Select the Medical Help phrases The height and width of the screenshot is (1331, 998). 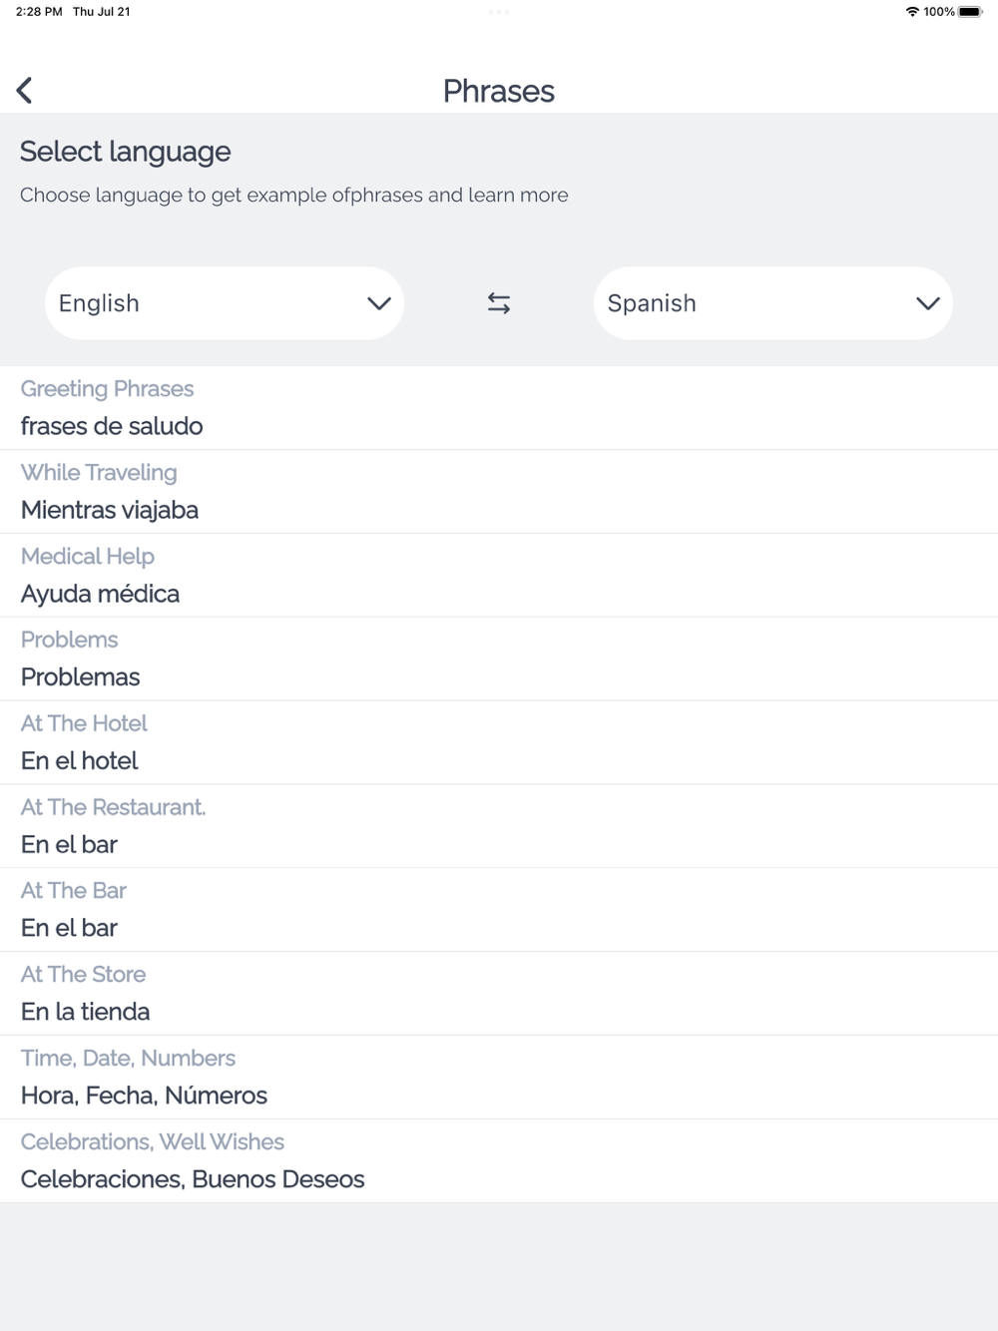pyautogui.click(x=499, y=576)
